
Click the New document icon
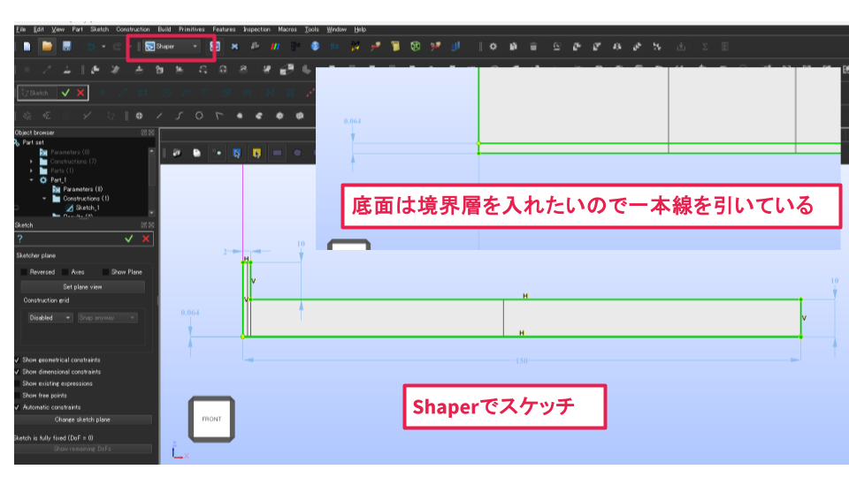[27, 46]
